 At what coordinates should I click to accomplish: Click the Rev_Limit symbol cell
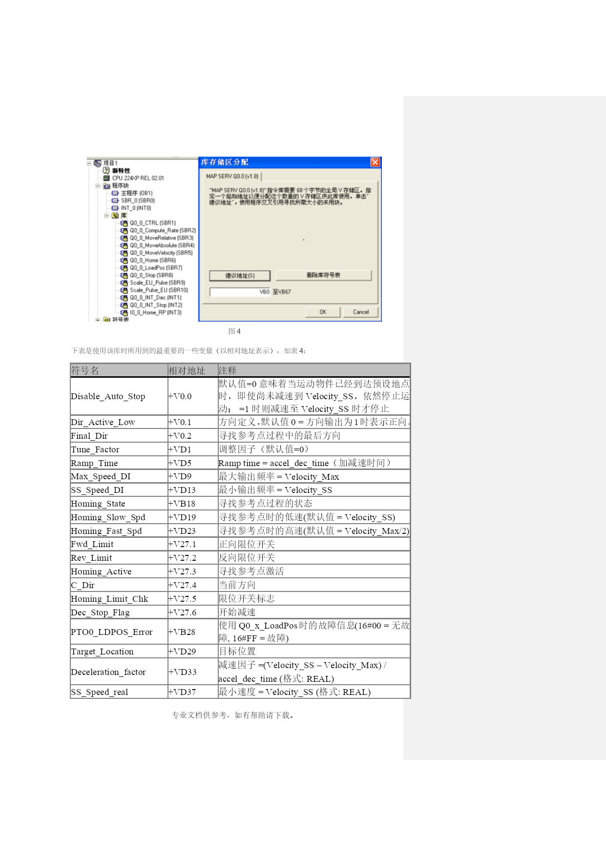pyautogui.click(x=119, y=558)
